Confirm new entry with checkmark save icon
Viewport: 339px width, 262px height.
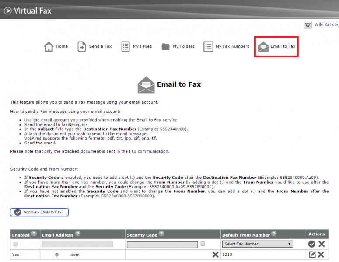[x=311, y=244]
